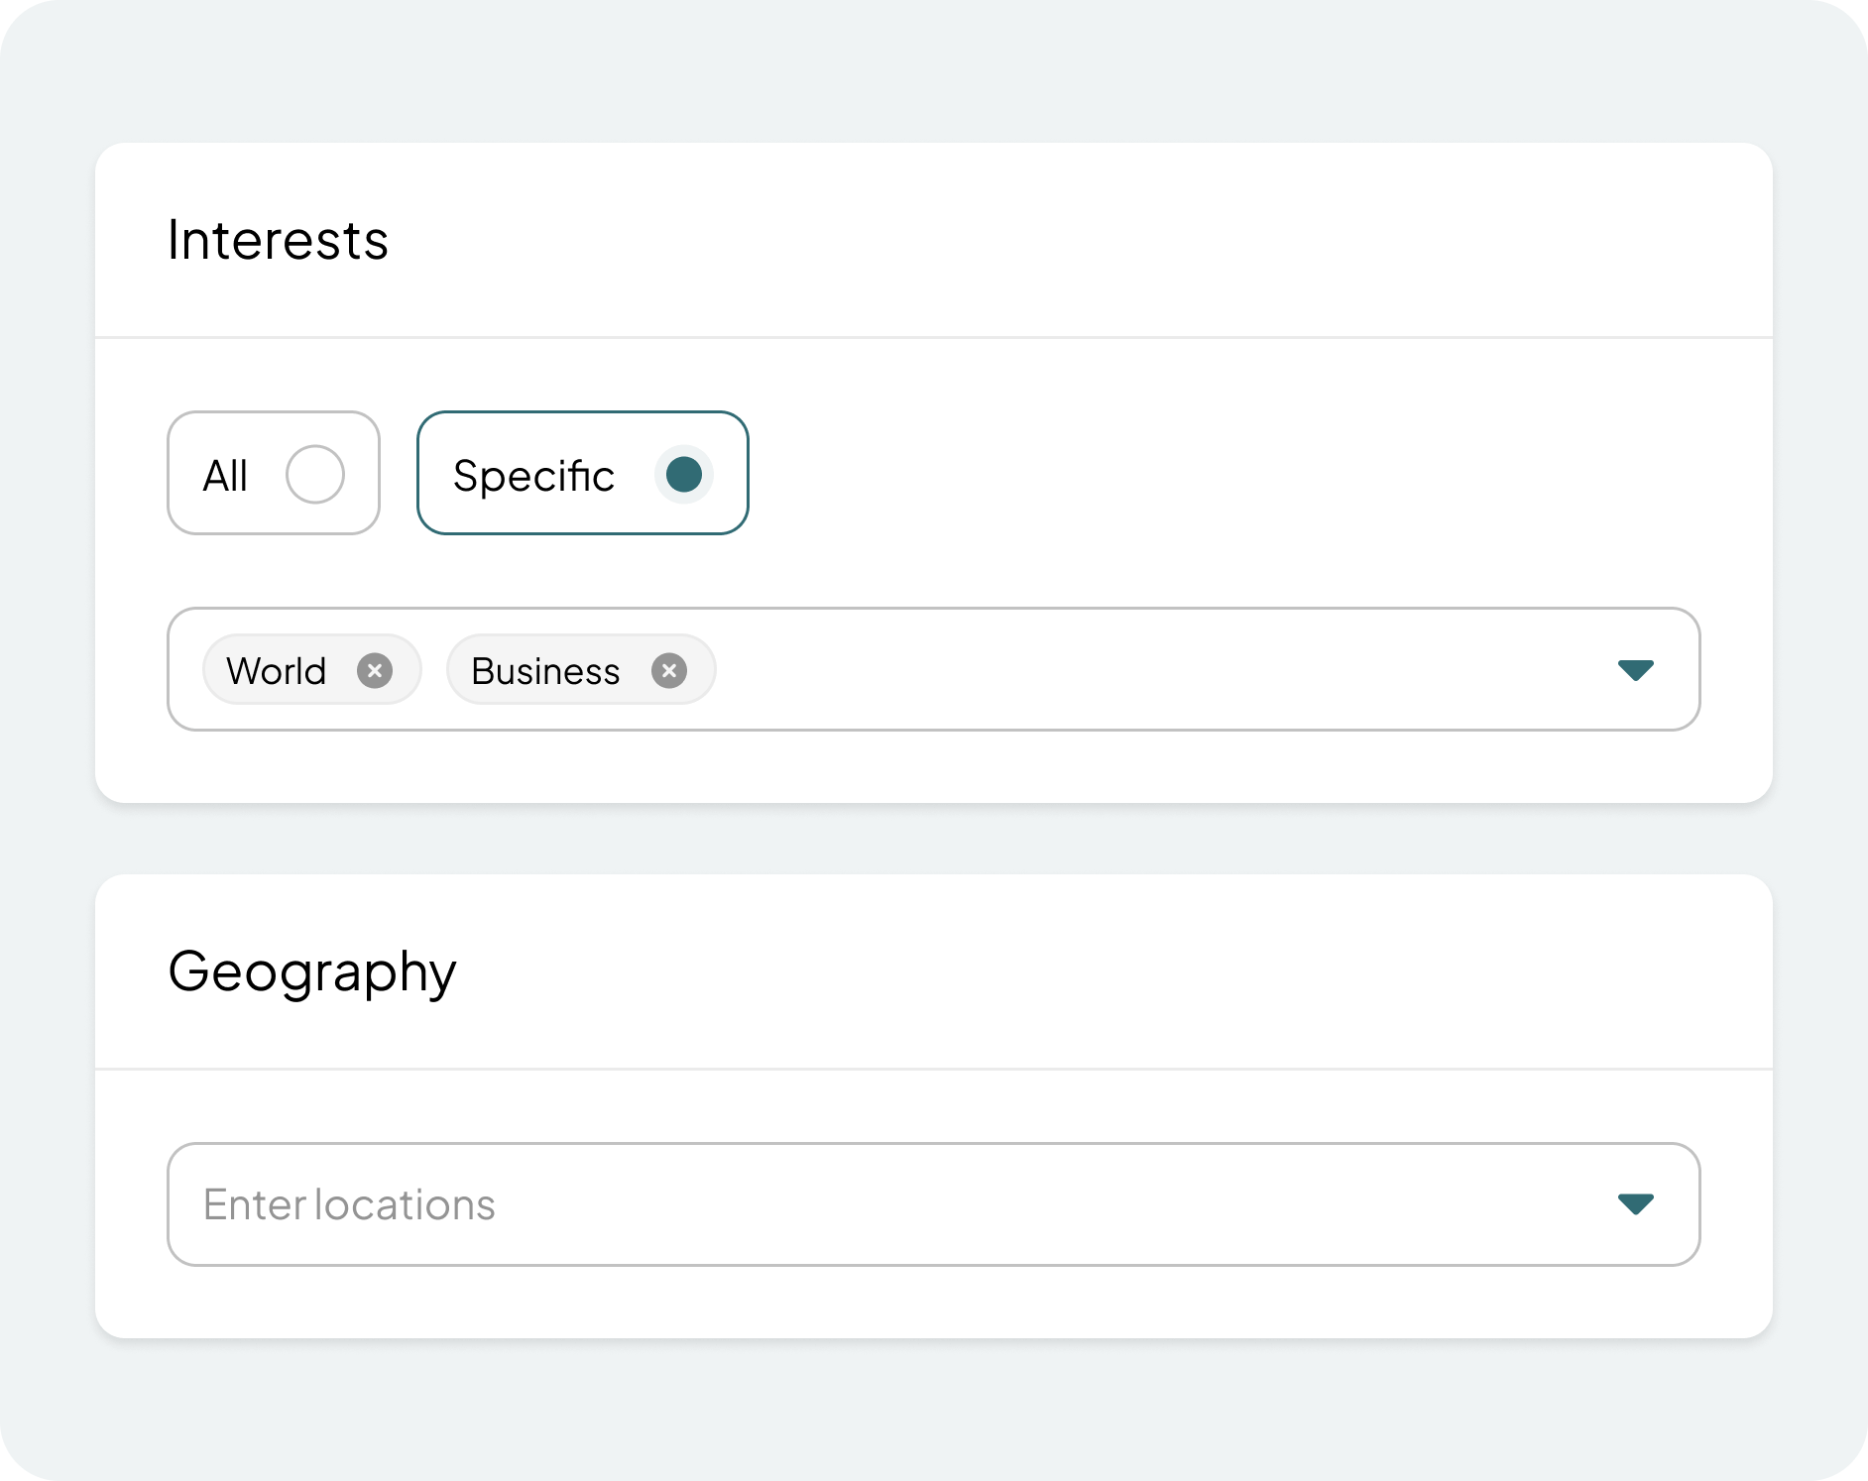This screenshot has width=1868, height=1481.
Task: Remove the Business tag with its x icon
Action: (x=669, y=671)
